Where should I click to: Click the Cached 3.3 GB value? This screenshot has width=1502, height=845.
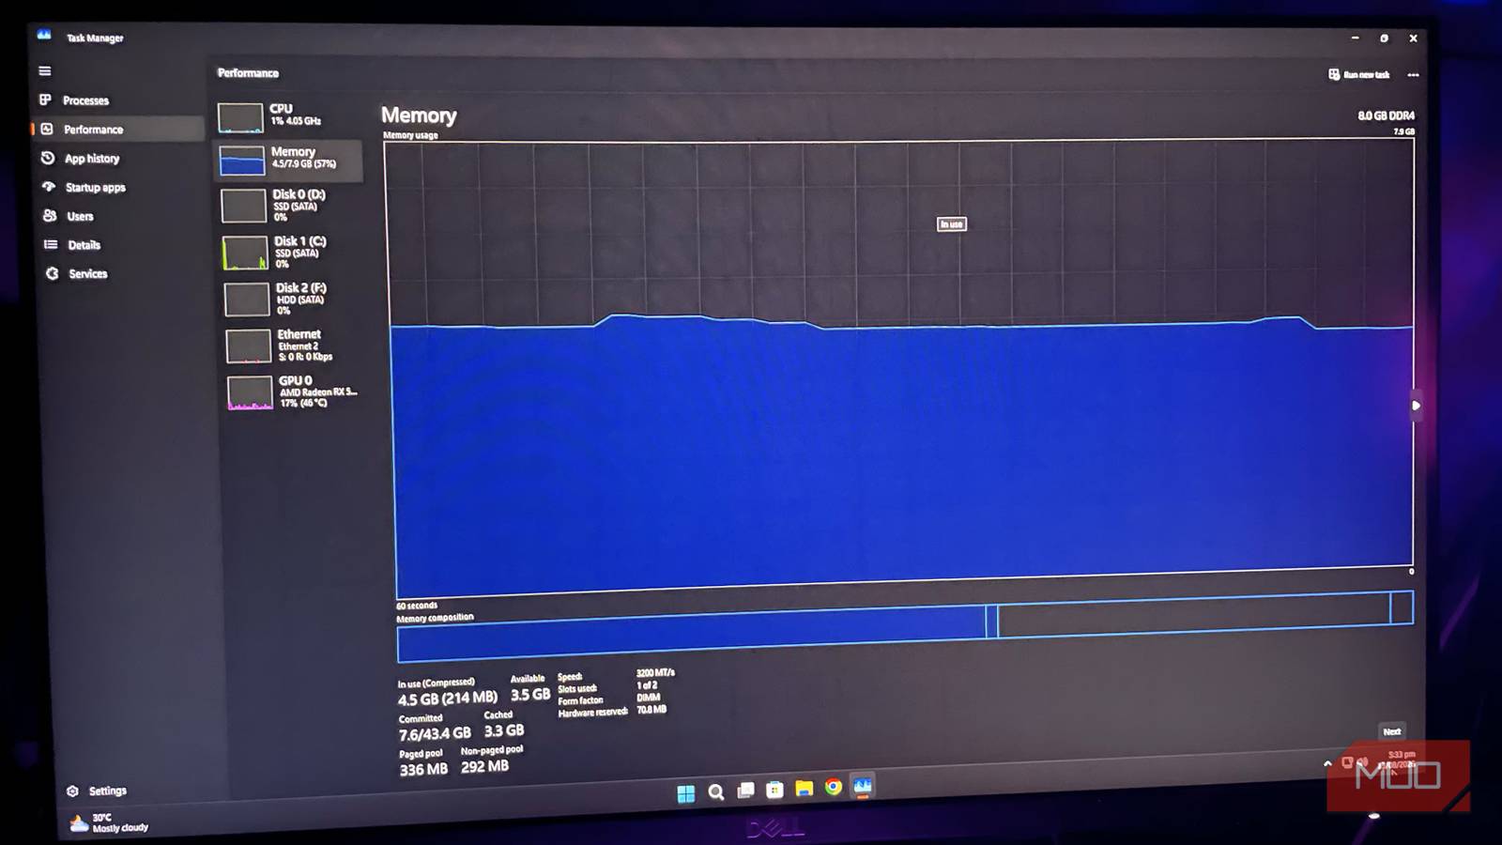504,730
